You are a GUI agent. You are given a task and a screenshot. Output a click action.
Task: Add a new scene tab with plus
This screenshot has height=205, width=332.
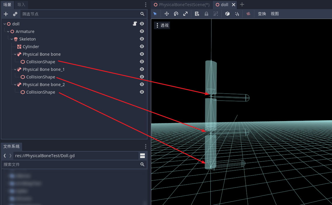click(242, 4)
